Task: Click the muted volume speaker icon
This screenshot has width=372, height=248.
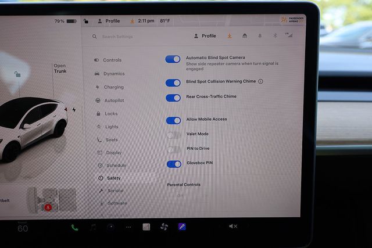Action: (x=233, y=226)
